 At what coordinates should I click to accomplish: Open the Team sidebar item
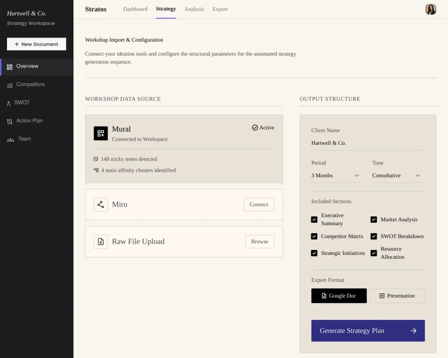point(37,139)
